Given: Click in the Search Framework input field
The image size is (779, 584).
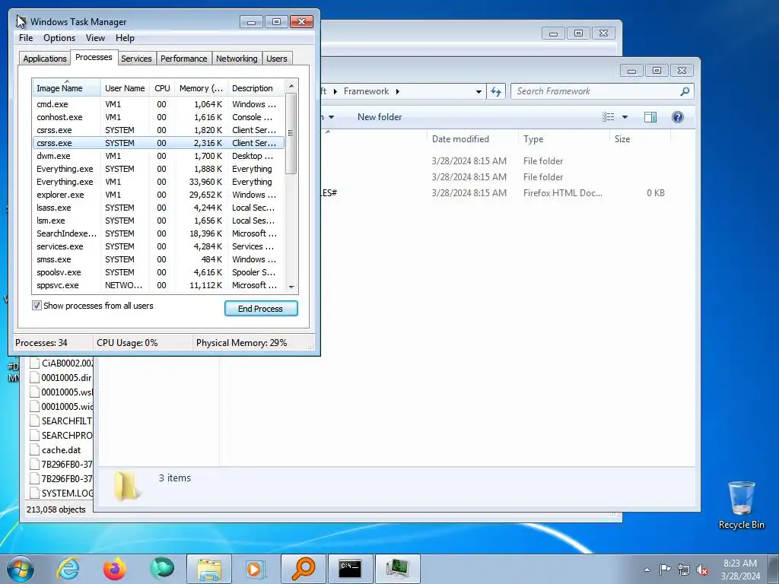Looking at the screenshot, I should coord(596,91).
